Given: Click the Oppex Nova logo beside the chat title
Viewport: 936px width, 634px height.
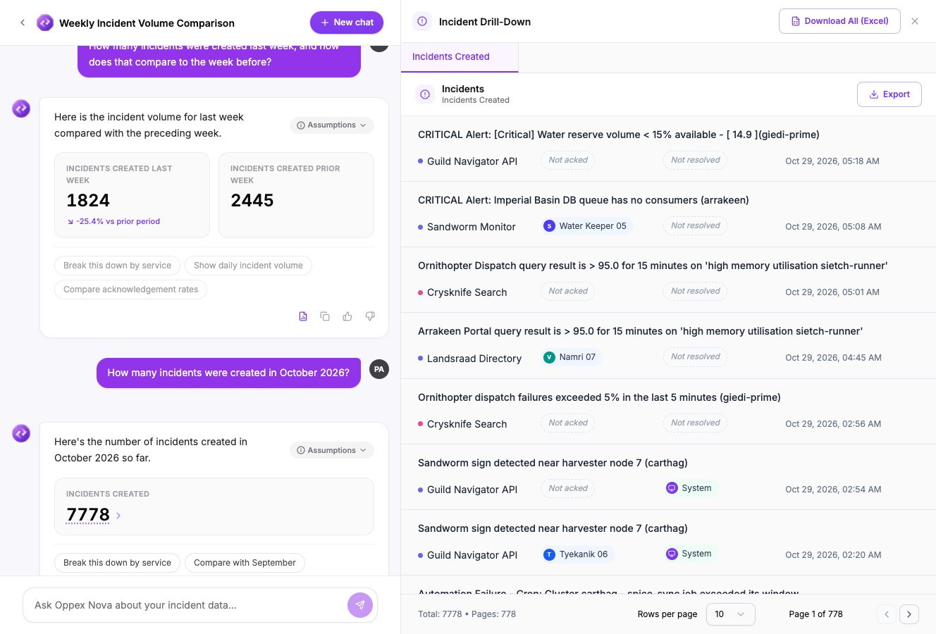Looking at the screenshot, I should pos(45,23).
